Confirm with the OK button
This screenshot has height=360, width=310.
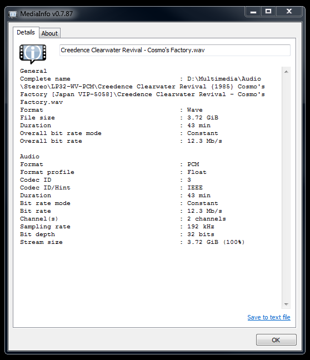(x=276, y=340)
